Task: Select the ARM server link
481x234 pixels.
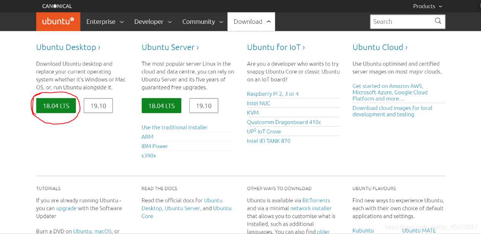Action: pyautogui.click(x=148, y=137)
